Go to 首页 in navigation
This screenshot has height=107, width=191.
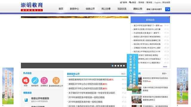pos(61,9)
